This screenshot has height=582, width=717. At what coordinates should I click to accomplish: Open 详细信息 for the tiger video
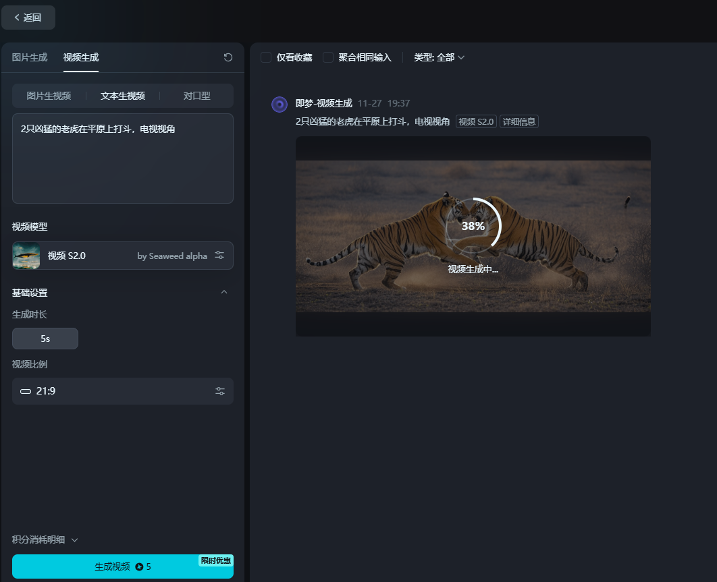pos(519,121)
